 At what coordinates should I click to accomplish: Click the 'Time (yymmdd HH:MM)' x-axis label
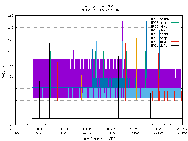click(98, 138)
